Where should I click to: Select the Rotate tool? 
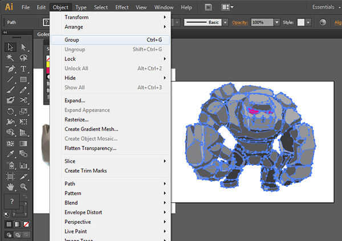[10, 111]
